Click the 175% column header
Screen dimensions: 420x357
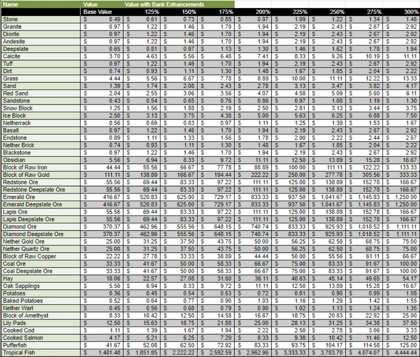tap(216, 12)
